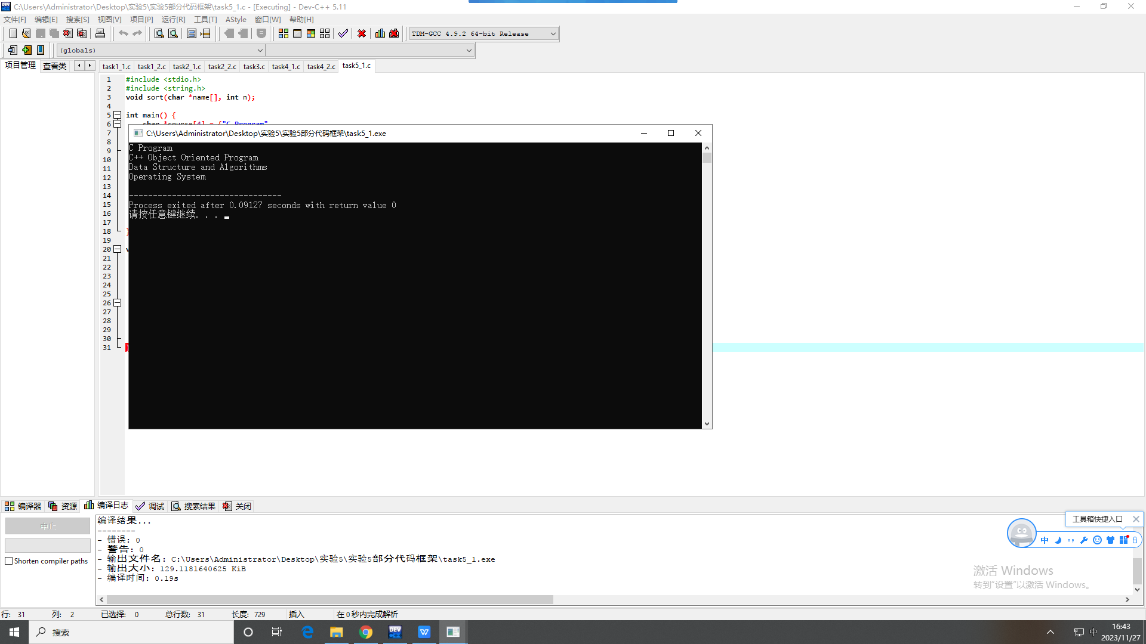This screenshot has height=644, width=1146.
Task: Open the 运行[R] menu
Action: (173, 20)
